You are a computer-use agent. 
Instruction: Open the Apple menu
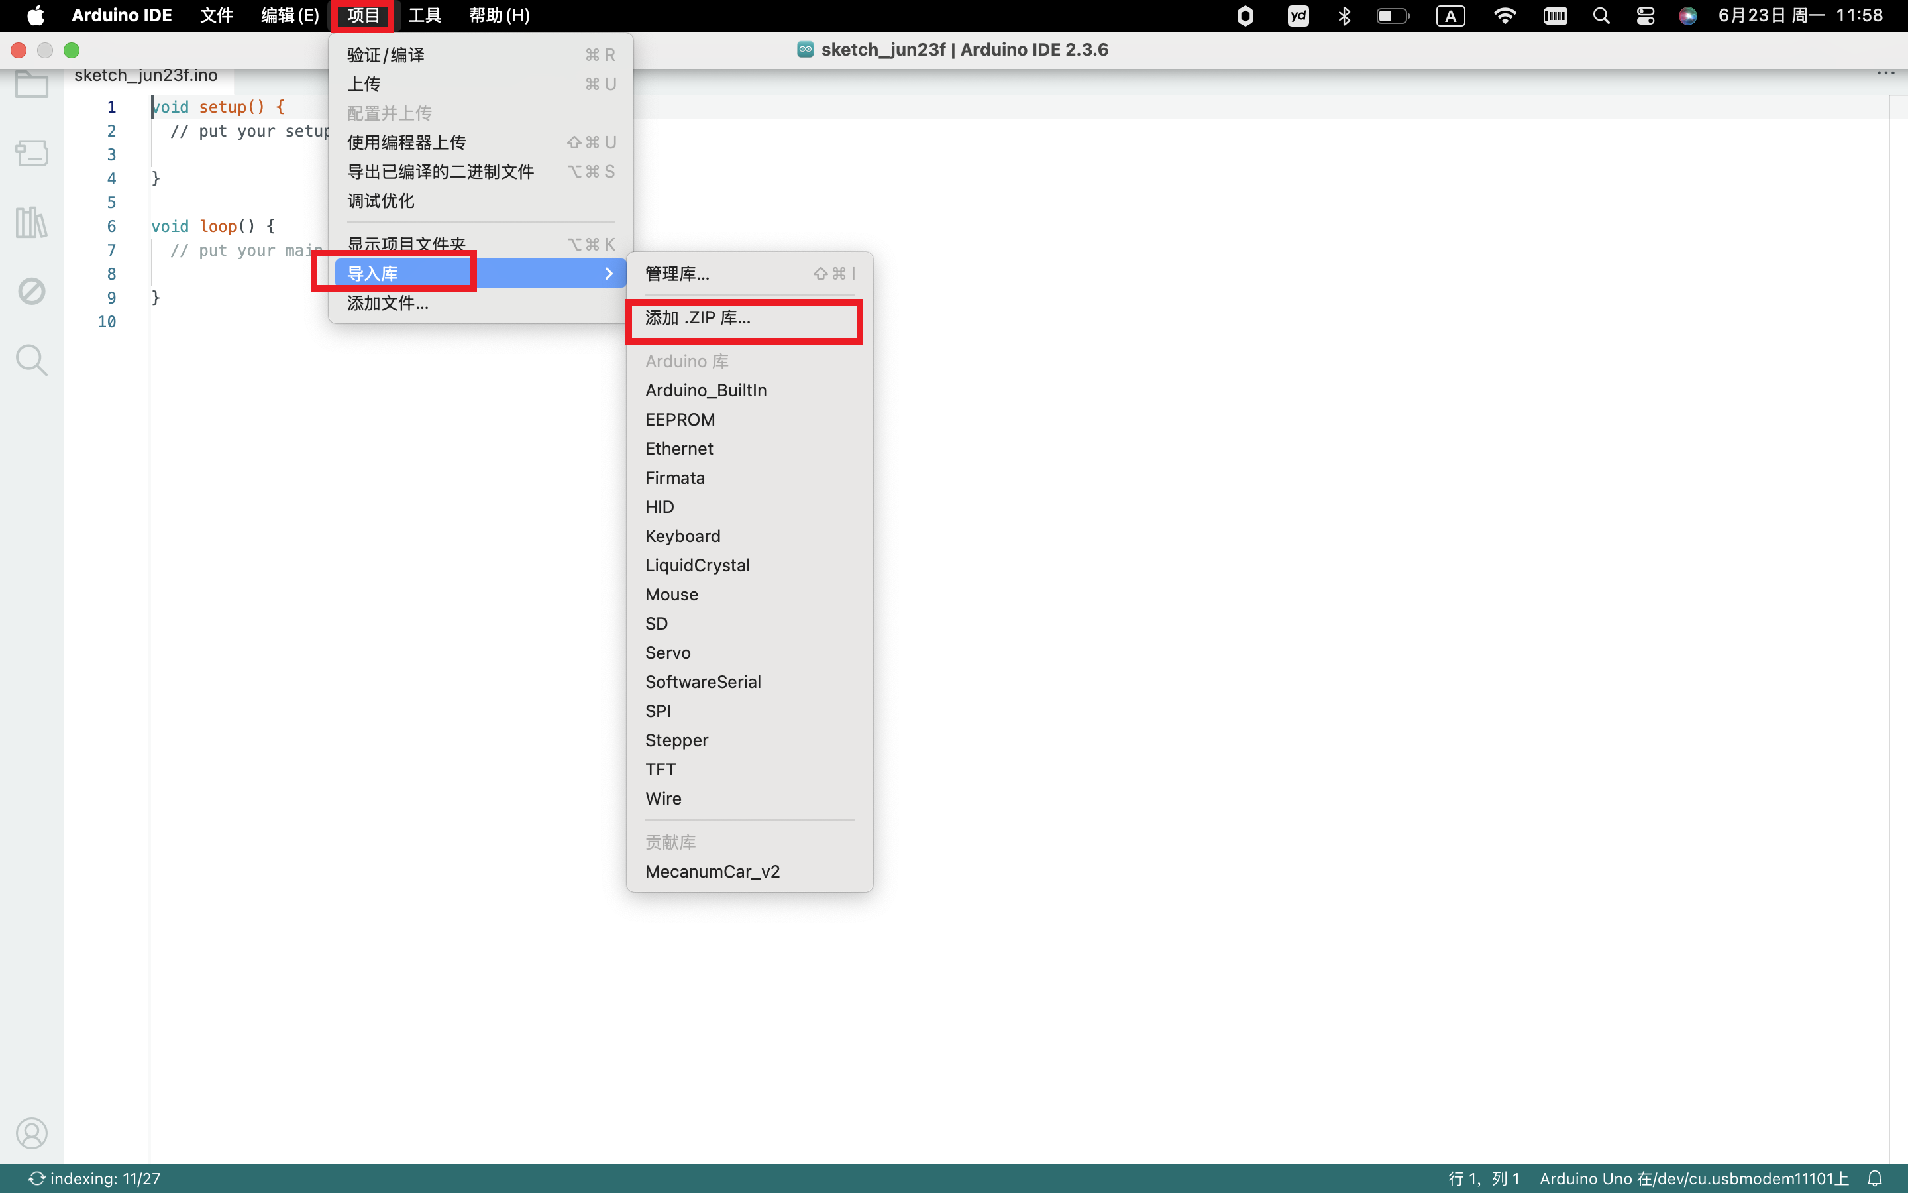(36, 16)
